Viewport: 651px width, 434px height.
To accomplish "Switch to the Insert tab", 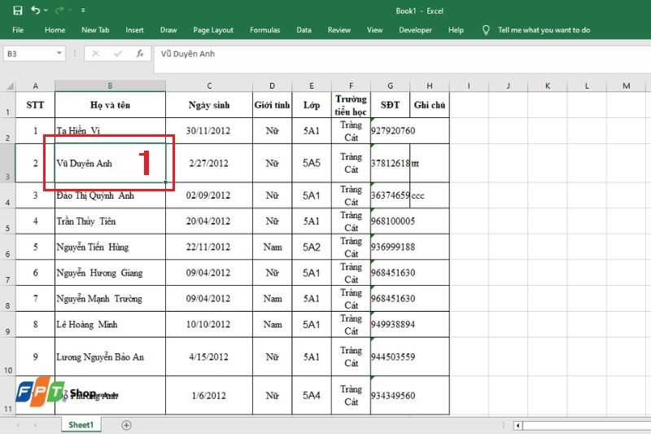I will 134,30.
